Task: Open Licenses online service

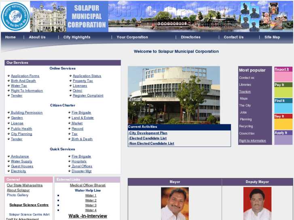Action: (80, 86)
